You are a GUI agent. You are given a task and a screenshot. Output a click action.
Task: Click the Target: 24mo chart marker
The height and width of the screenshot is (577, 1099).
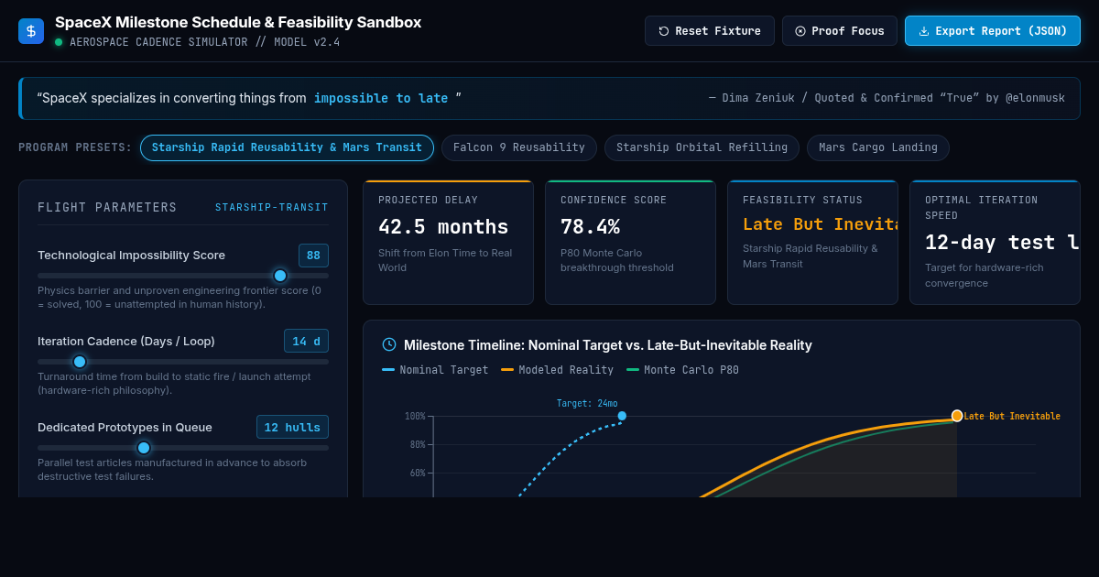[622, 416]
